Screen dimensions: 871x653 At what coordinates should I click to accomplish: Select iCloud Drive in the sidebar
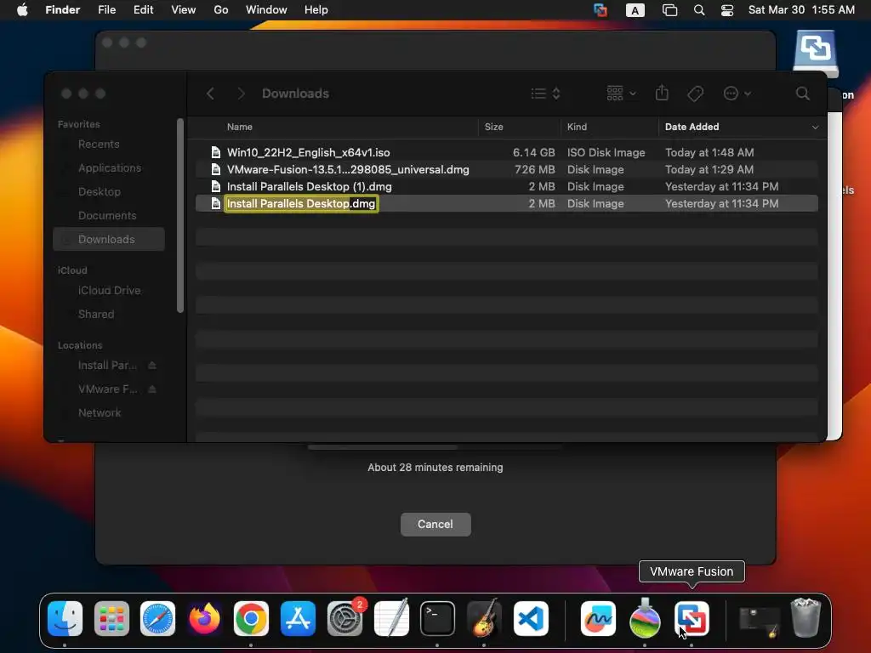tap(109, 291)
